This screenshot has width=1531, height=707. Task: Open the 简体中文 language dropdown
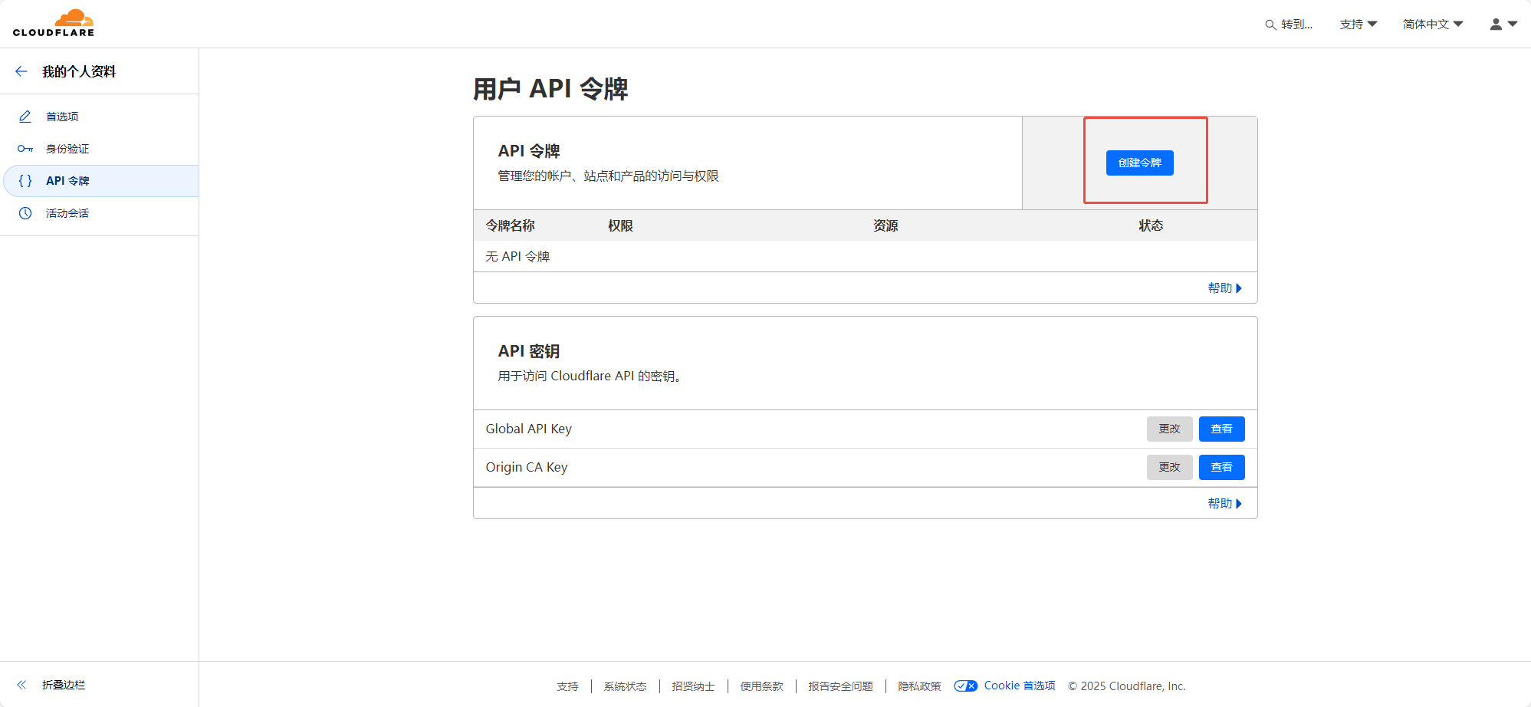point(1433,25)
